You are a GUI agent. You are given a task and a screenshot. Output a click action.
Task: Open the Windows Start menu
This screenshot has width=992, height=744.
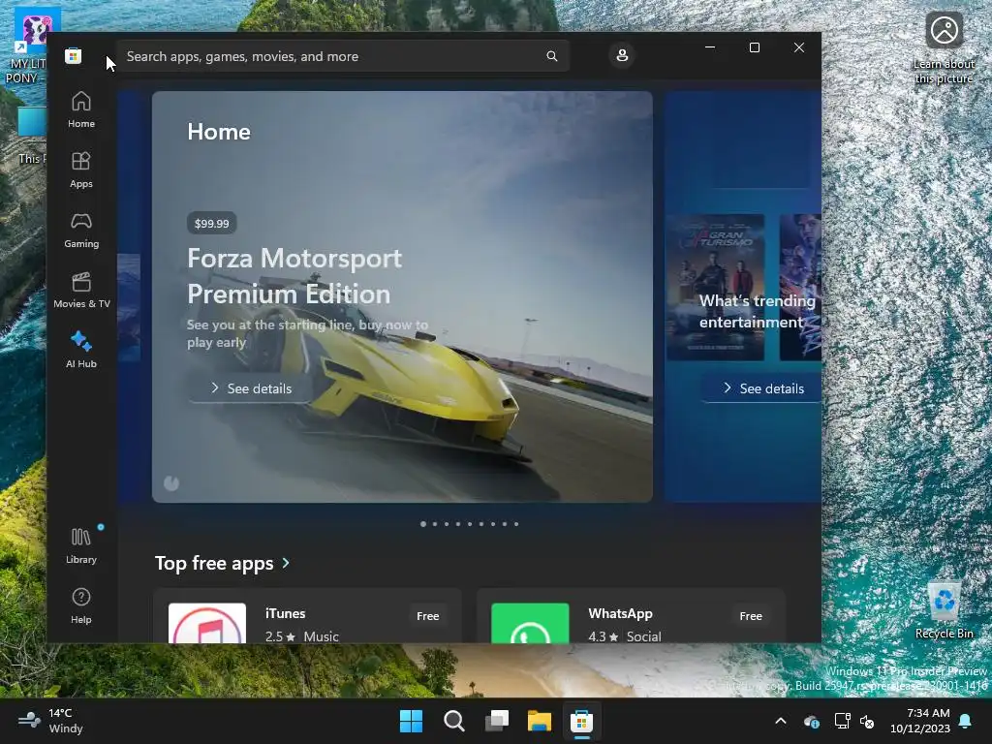[x=411, y=721]
